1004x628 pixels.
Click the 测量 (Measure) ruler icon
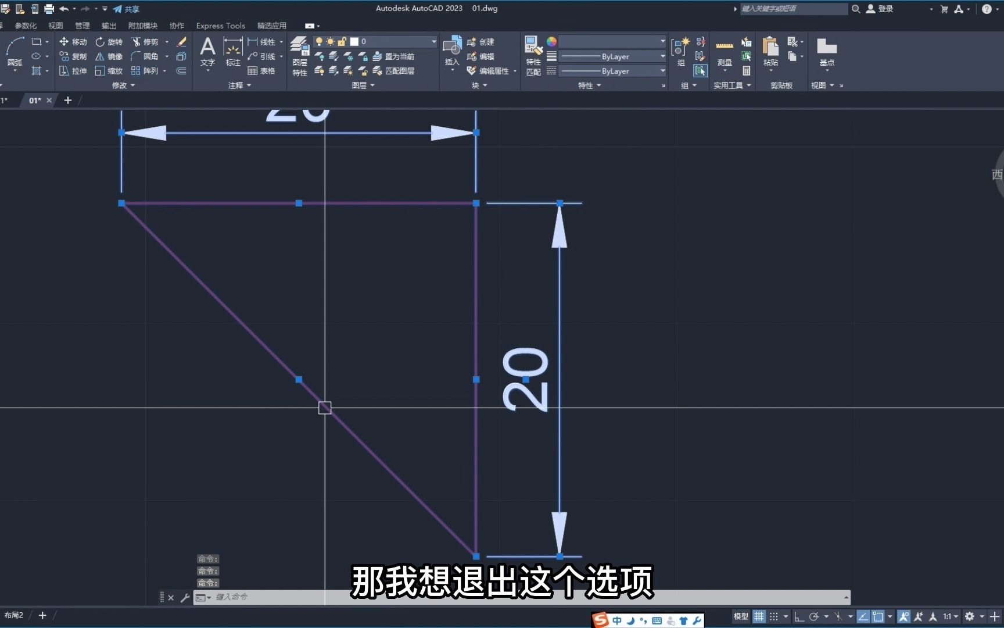724,52
